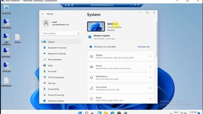Open the user1 account profile picture

click(46, 23)
